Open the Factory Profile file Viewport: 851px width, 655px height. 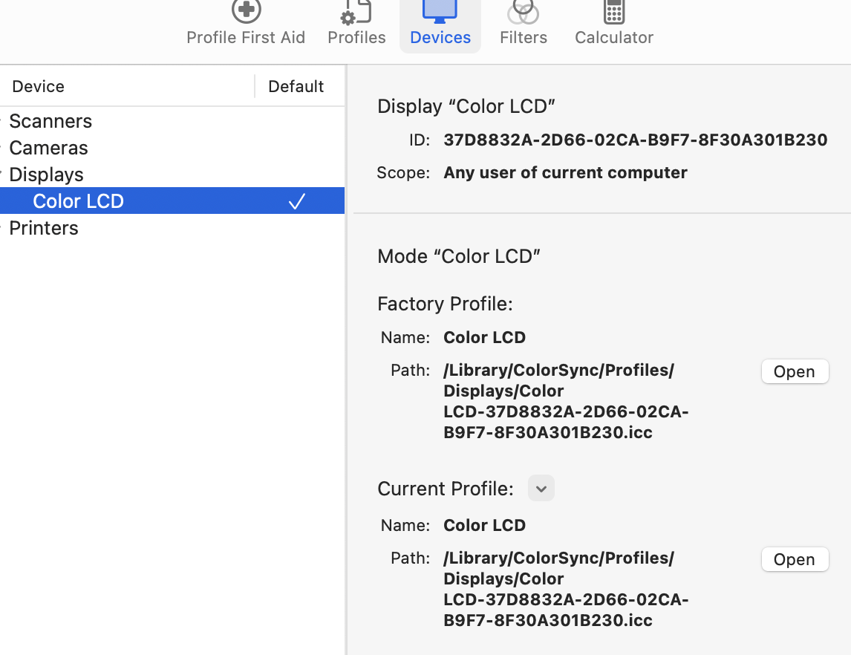(x=795, y=371)
